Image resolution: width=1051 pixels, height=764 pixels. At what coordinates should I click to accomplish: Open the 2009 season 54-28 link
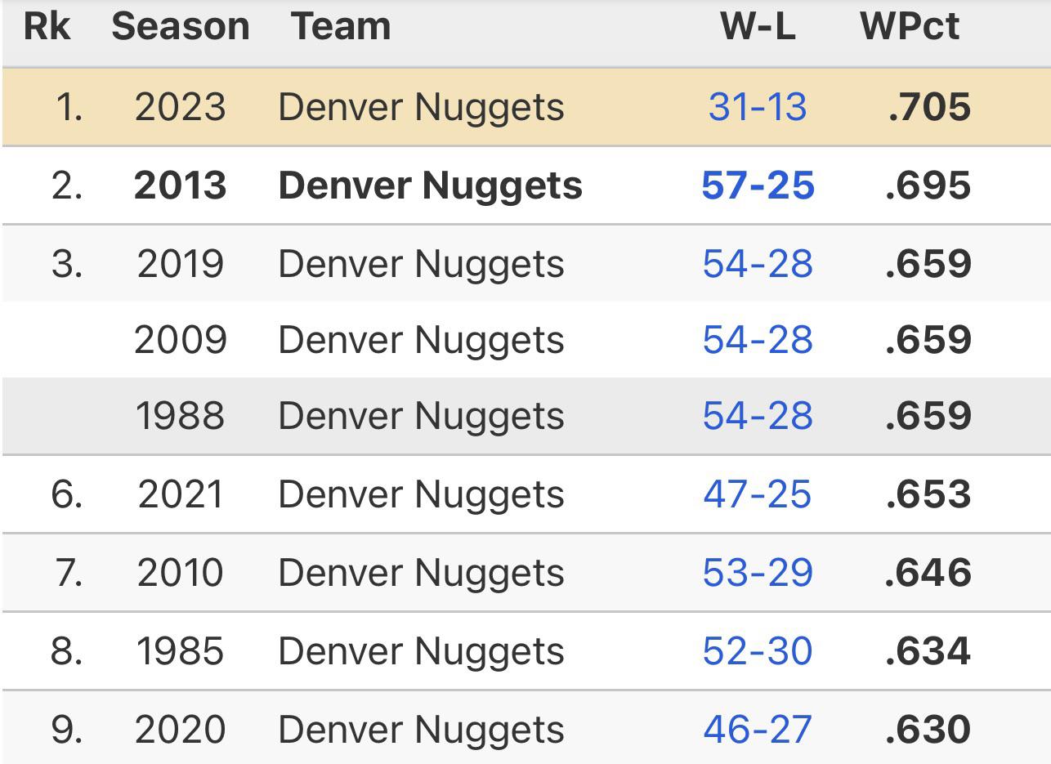coord(758,340)
